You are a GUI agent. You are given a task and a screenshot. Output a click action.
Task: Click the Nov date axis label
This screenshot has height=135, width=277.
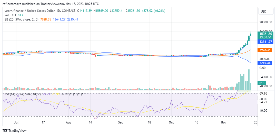[x=223, y=122]
